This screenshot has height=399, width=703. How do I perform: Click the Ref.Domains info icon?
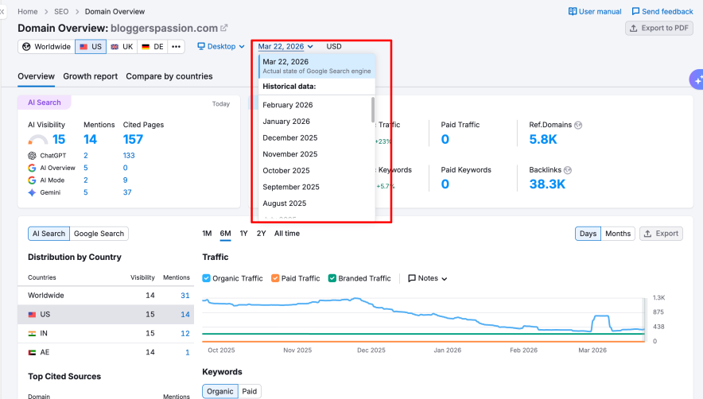click(x=578, y=125)
